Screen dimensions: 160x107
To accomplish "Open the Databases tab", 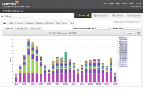I will tap(29, 23).
